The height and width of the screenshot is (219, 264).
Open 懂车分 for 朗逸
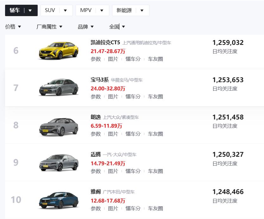[x=133, y=134]
